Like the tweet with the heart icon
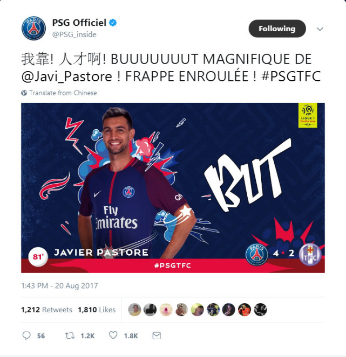The width and height of the screenshot is (346, 357). 113,335
